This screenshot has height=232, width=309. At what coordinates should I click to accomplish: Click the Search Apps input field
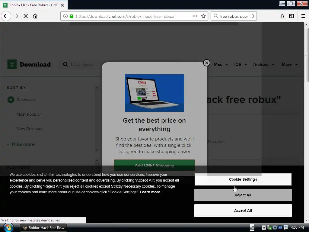pyautogui.click(x=83, y=65)
